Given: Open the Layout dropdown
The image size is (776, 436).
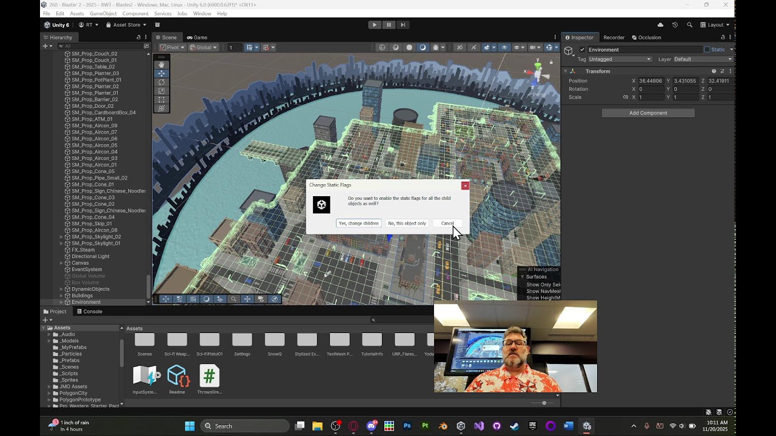Looking at the screenshot, I should (715, 25).
